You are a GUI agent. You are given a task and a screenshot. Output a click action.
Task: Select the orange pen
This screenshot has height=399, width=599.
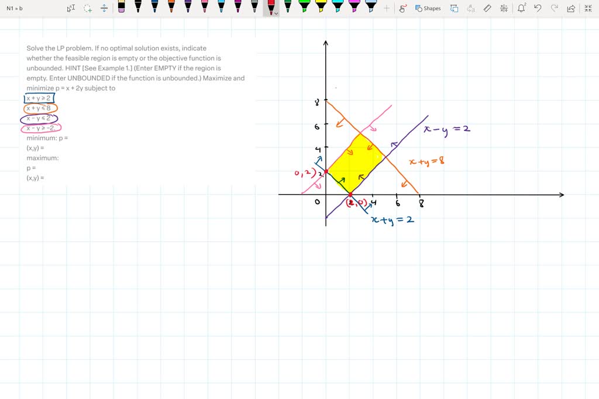[x=171, y=6]
